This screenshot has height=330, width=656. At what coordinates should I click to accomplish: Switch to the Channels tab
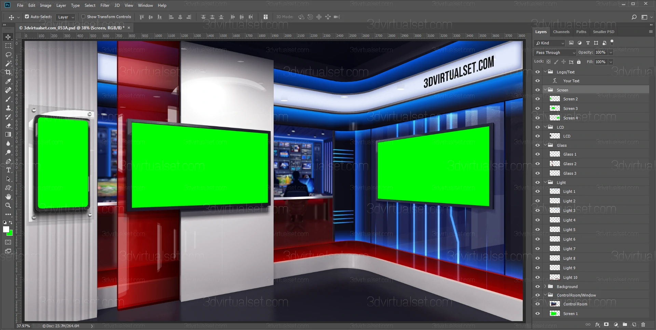coord(561,32)
